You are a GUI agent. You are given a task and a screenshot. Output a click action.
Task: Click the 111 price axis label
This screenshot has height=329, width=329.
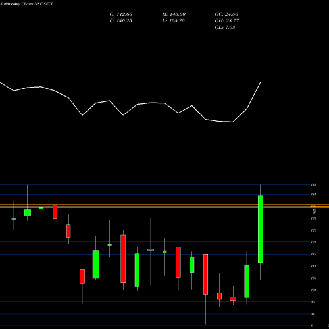(313, 266)
